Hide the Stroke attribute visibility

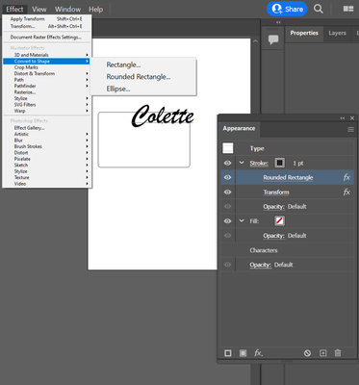click(227, 163)
